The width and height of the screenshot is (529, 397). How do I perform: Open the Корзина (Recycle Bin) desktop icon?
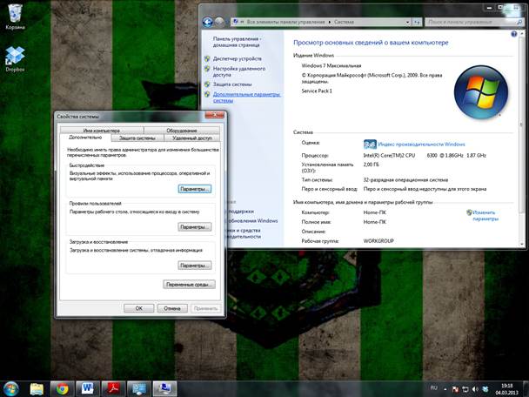pyautogui.click(x=15, y=17)
